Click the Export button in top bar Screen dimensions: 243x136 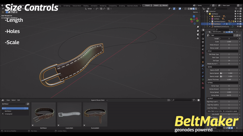(x=146, y=5)
